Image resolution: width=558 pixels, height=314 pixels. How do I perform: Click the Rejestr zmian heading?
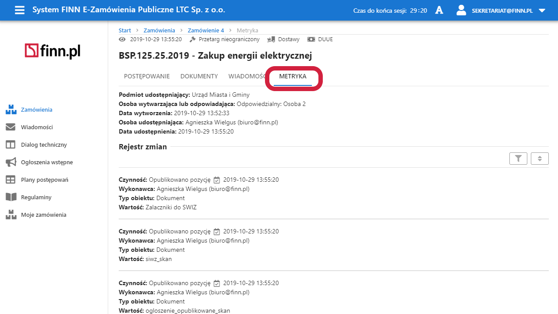click(x=143, y=147)
